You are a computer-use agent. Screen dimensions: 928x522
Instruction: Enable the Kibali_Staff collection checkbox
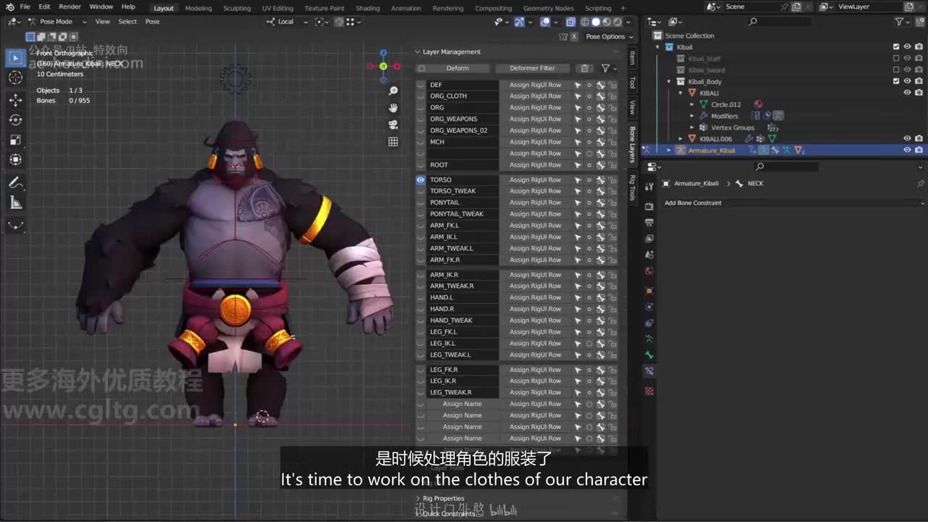click(x=896, y=59)
